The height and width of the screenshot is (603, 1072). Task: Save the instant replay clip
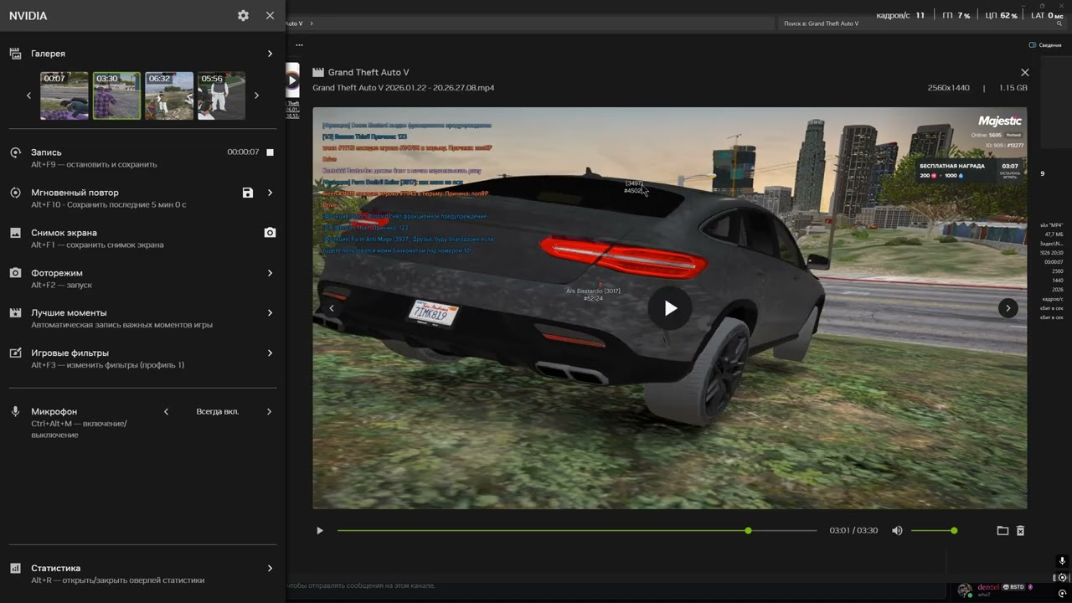(248, 193)
